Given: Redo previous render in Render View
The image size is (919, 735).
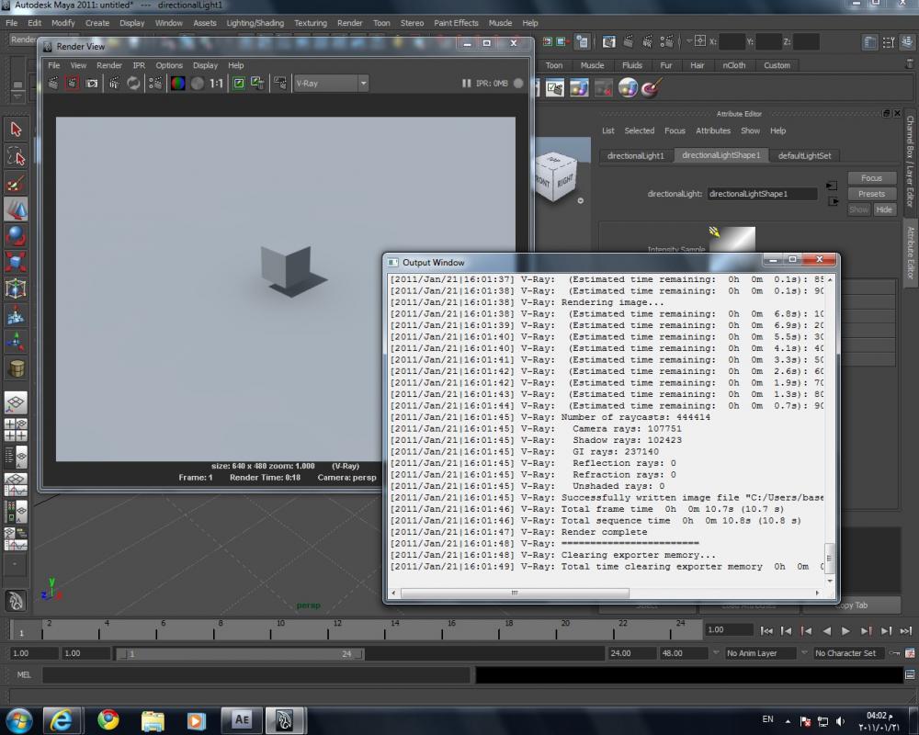Looking at the screenshot, I should (x=53, y=84).
